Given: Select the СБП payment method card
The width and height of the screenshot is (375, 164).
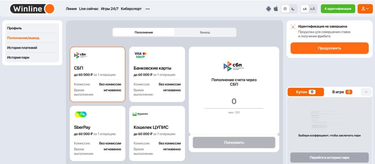Looking at the screenshot, I should click(97, 74).
